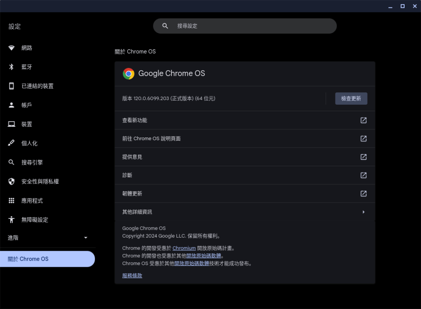Expand the 其他詳細資訊 row arrow
Image resolution: width=421 pixels, height=309 pixels.
pos(363,212)
